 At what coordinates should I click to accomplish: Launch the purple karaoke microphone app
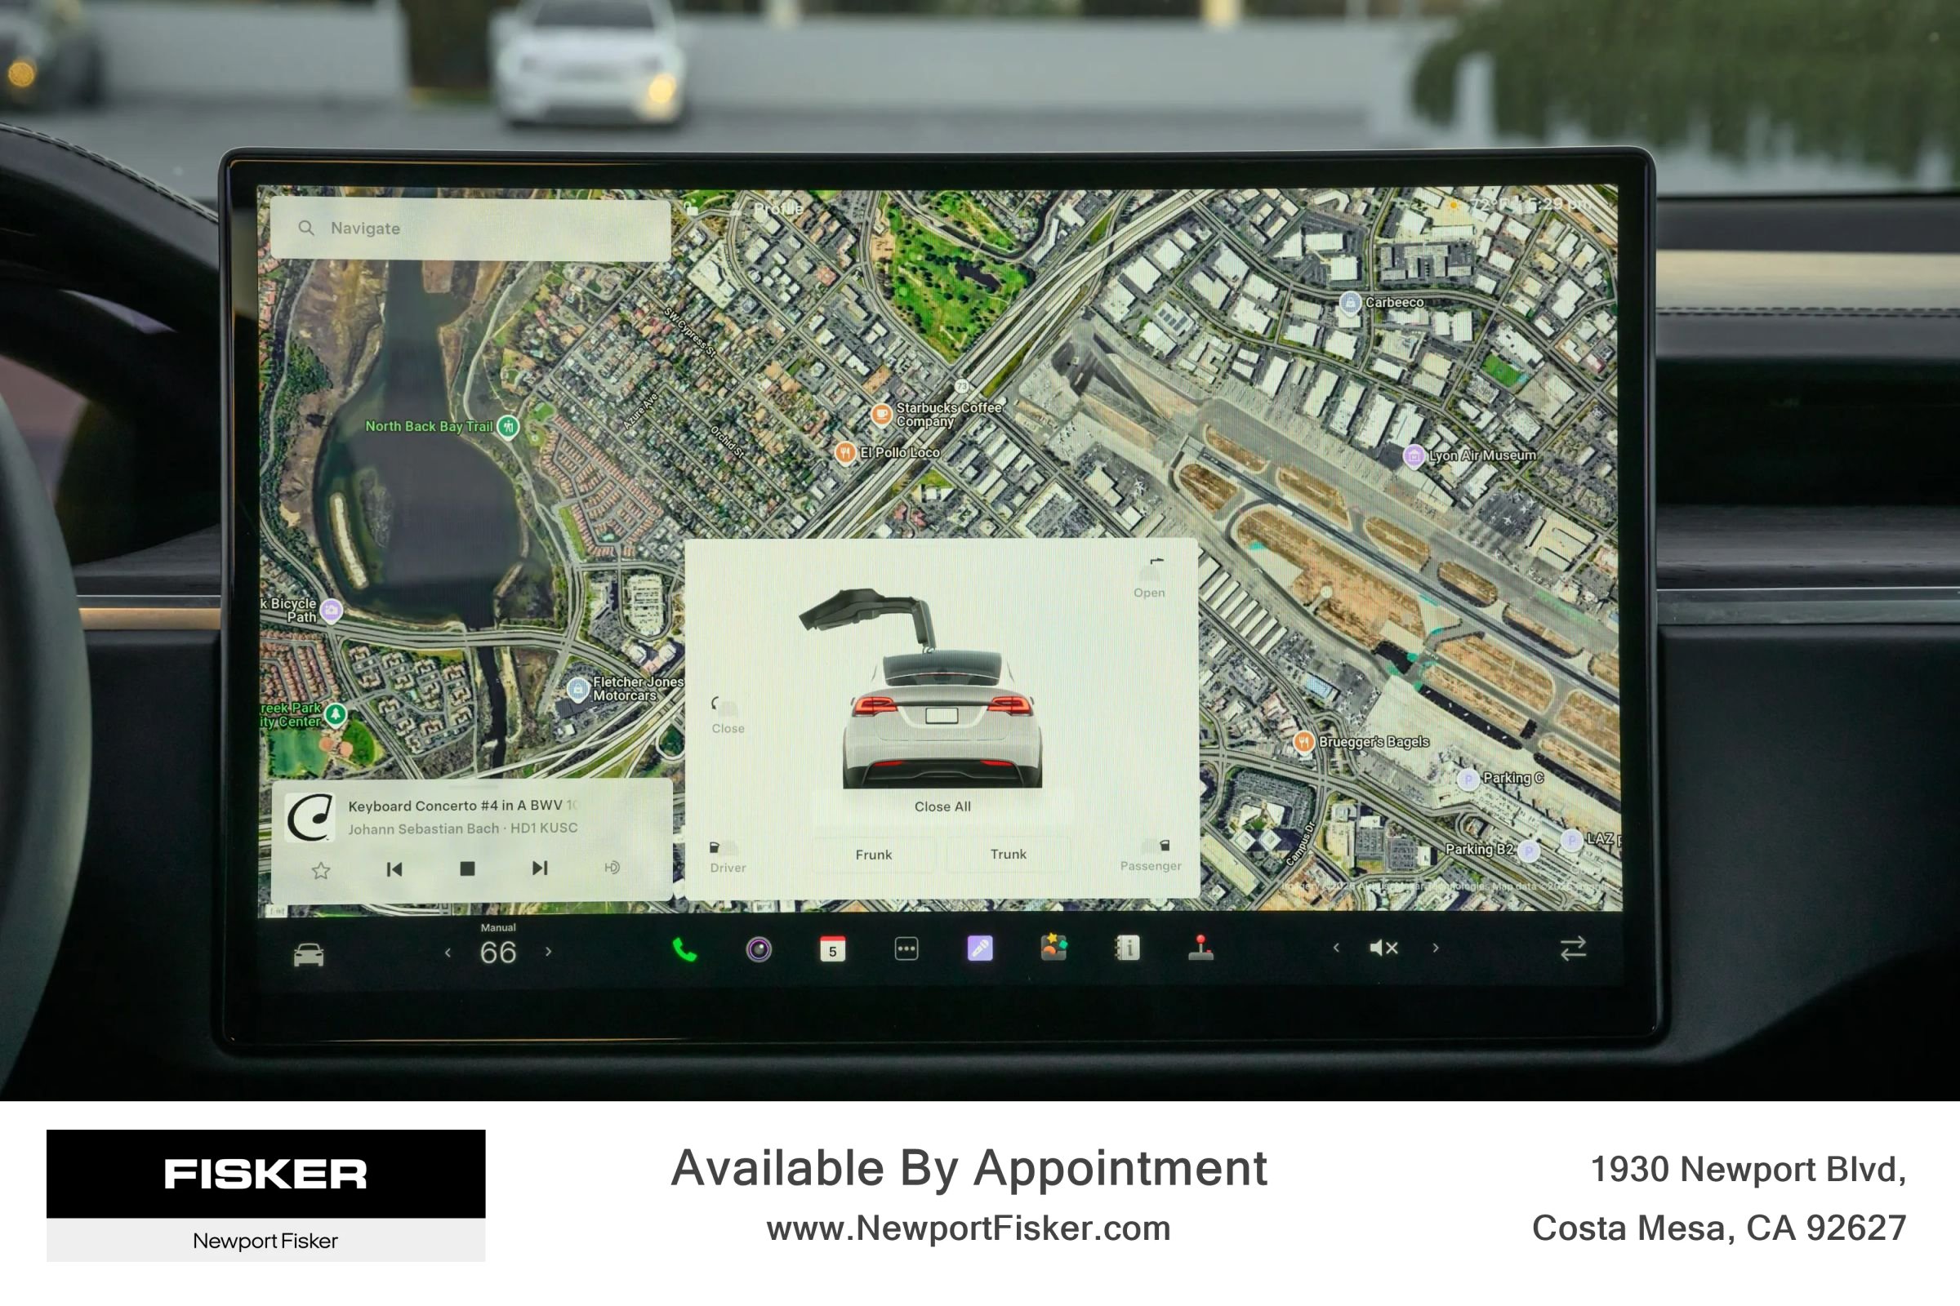980,948
